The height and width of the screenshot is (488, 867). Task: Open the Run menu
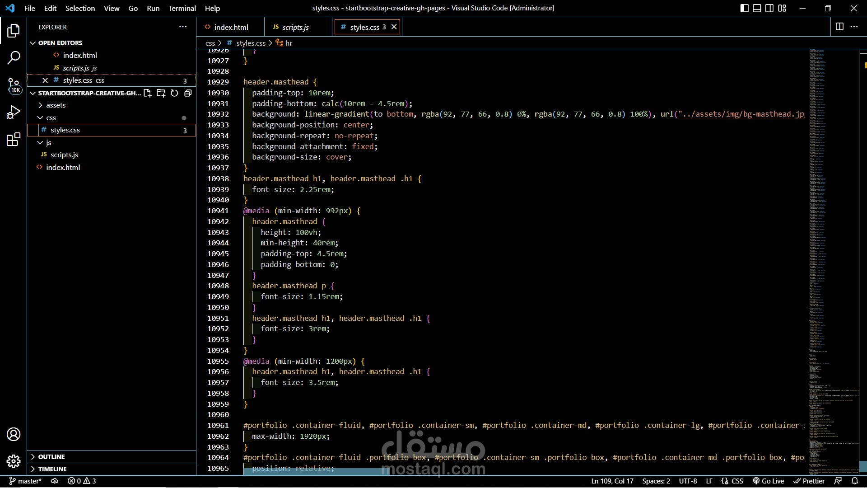[x=153, y=8]
